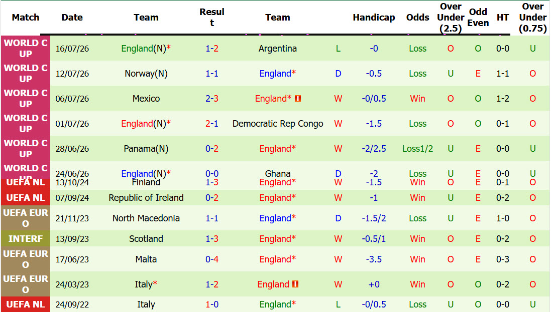
Task: Select the Argentina team name
Action: click(x=278, y=49)
